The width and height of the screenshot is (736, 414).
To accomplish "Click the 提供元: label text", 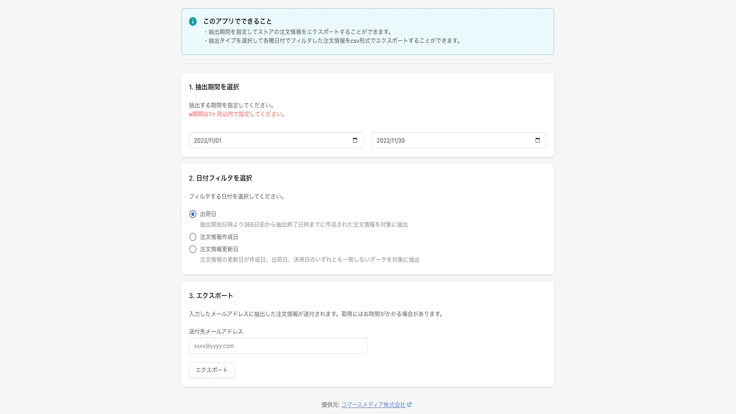I will pos(331,405).
